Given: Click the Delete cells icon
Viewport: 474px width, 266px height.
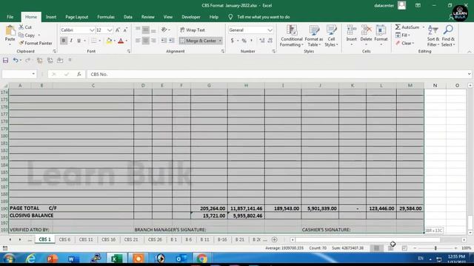Looking at the screenshot, I should (366, 30).
